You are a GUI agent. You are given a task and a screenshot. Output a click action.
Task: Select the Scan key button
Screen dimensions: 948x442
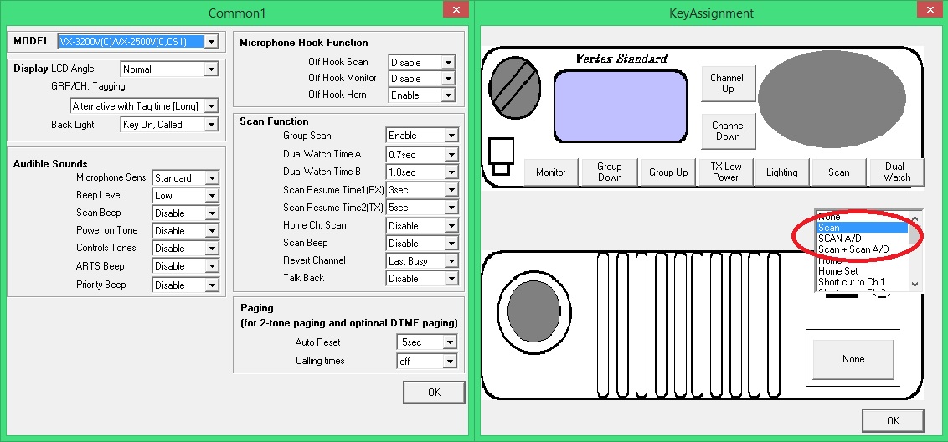[838, 172]
